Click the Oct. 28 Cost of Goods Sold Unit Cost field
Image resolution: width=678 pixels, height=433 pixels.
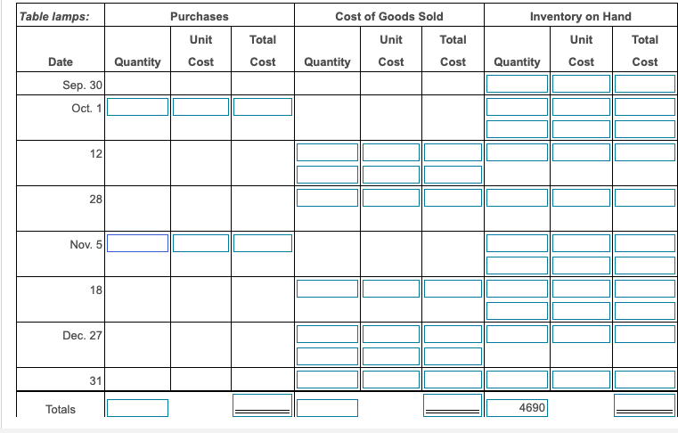(x=391, y=198)
